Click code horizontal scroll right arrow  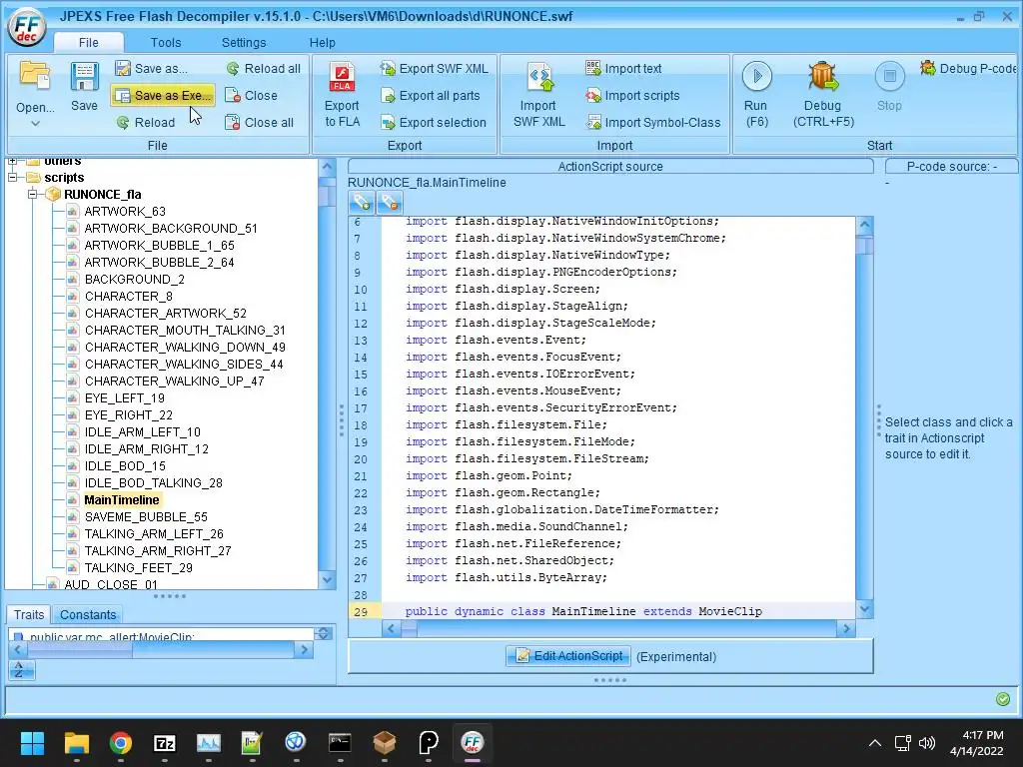click(x=846, y=629)
